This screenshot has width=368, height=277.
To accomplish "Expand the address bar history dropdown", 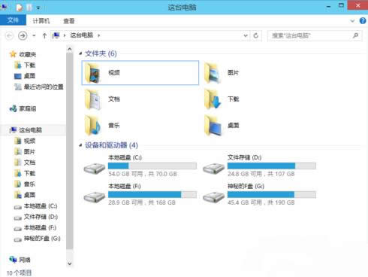I will tap(246, 35).
